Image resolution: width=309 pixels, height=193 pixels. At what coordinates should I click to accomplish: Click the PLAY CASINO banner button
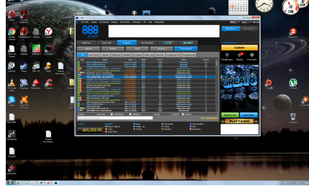239,121
